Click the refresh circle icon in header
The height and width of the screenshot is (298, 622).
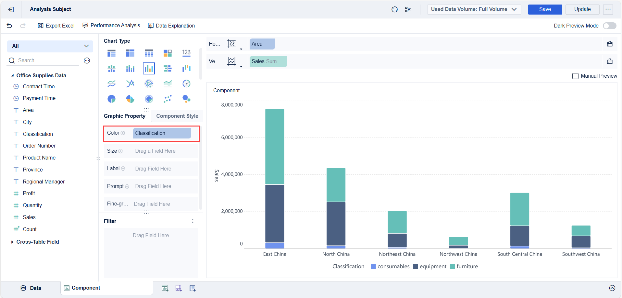[x=394, y=9]
